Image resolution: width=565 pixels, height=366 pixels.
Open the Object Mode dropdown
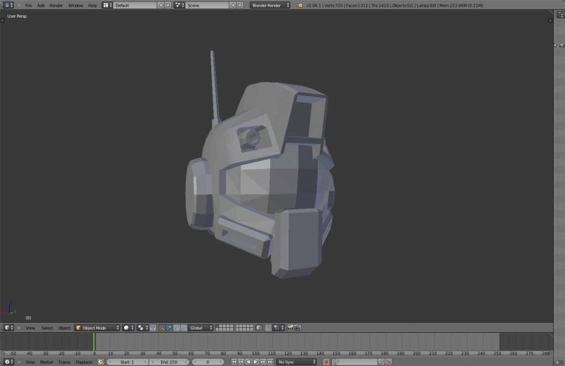(x=97, y=328)
